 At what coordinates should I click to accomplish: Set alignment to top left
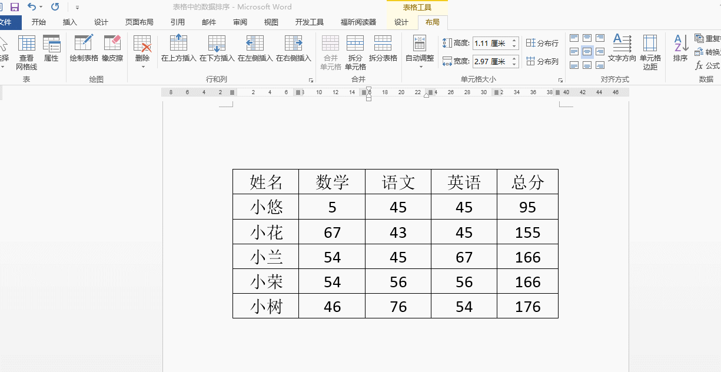point(574,38)
